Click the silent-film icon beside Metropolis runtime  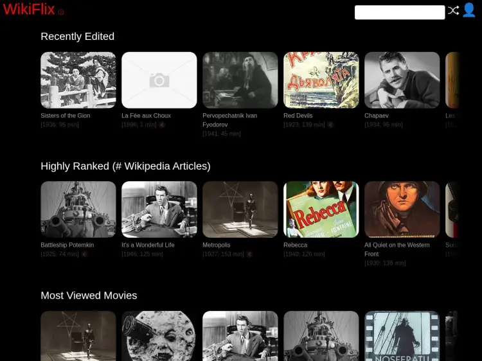click(249, 254)
